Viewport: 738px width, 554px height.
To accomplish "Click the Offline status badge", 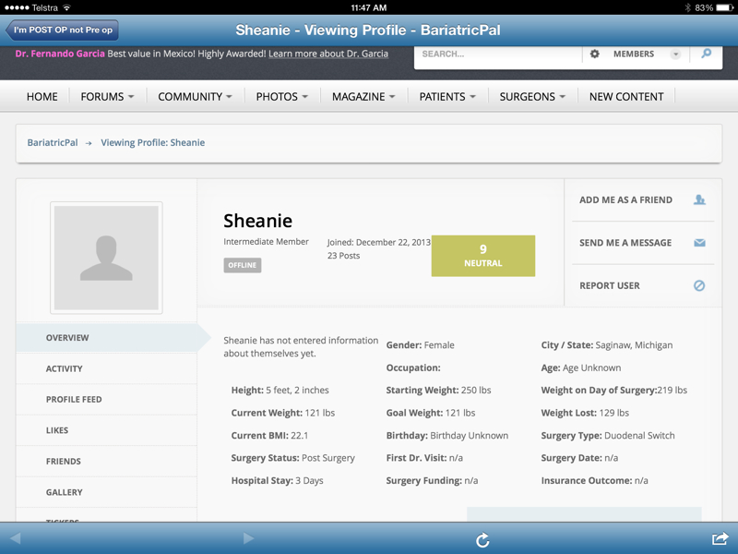I will coord(242,265).
